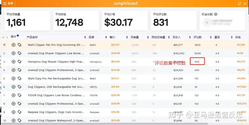Click the tag icon for the IWEEL Dog Clippers row

pyautogui.click(x=19, y=87)
